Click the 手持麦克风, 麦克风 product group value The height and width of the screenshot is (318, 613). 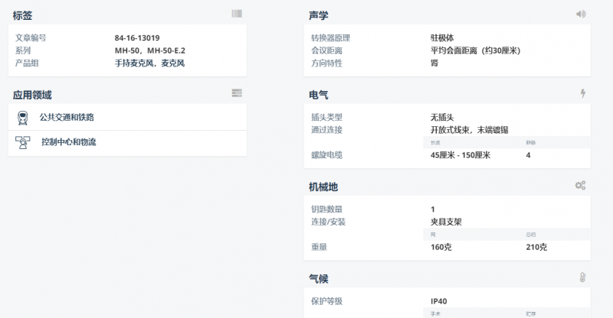click(x=149, y=63)
